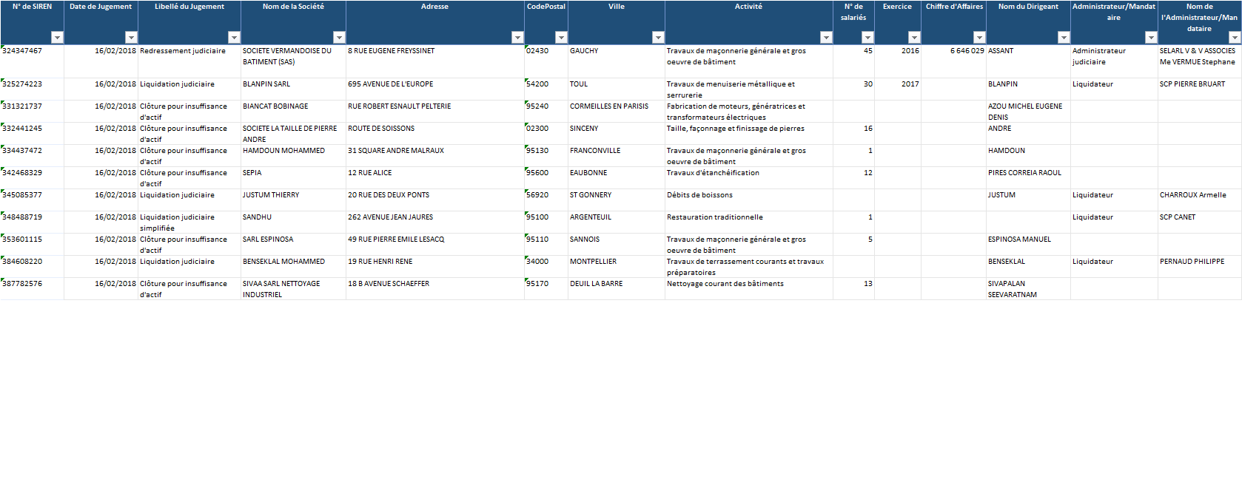Image resolution: width=1242 pixels, height=479 pixels.
Task: Select SIREN cell 342468329
Action: [33, 178]
